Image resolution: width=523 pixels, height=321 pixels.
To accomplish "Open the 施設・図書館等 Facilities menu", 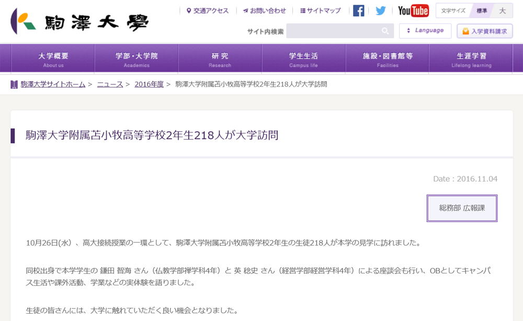I will pyautogui.click(x=387, y=59).
